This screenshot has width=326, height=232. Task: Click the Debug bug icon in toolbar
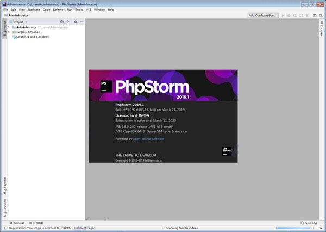pyautogui.click(x=290, y=16)
